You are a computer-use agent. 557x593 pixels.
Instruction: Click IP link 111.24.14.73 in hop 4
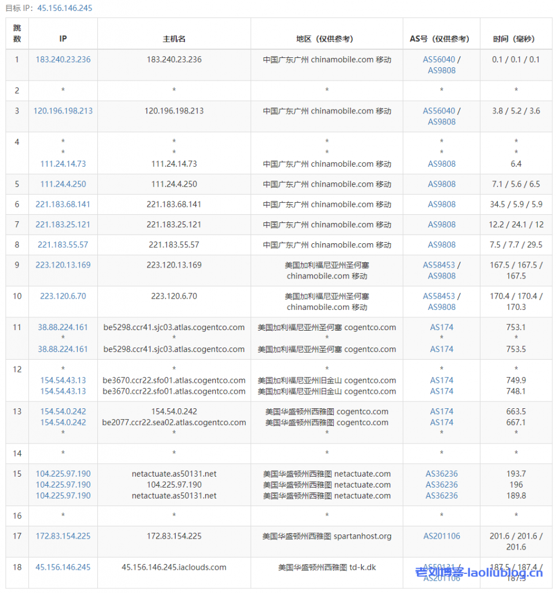(x=63, y=164)
